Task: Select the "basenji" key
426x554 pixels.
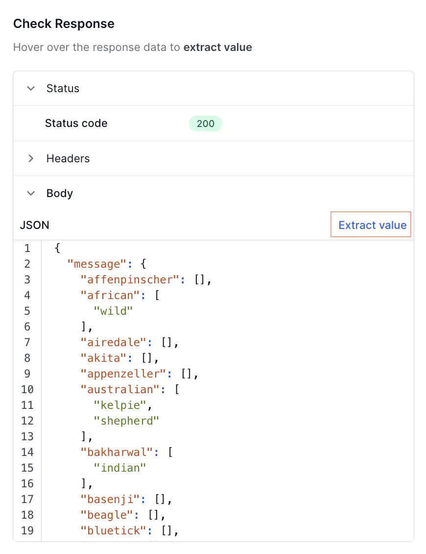Action: pyautogui.click(x=110, y=499)
